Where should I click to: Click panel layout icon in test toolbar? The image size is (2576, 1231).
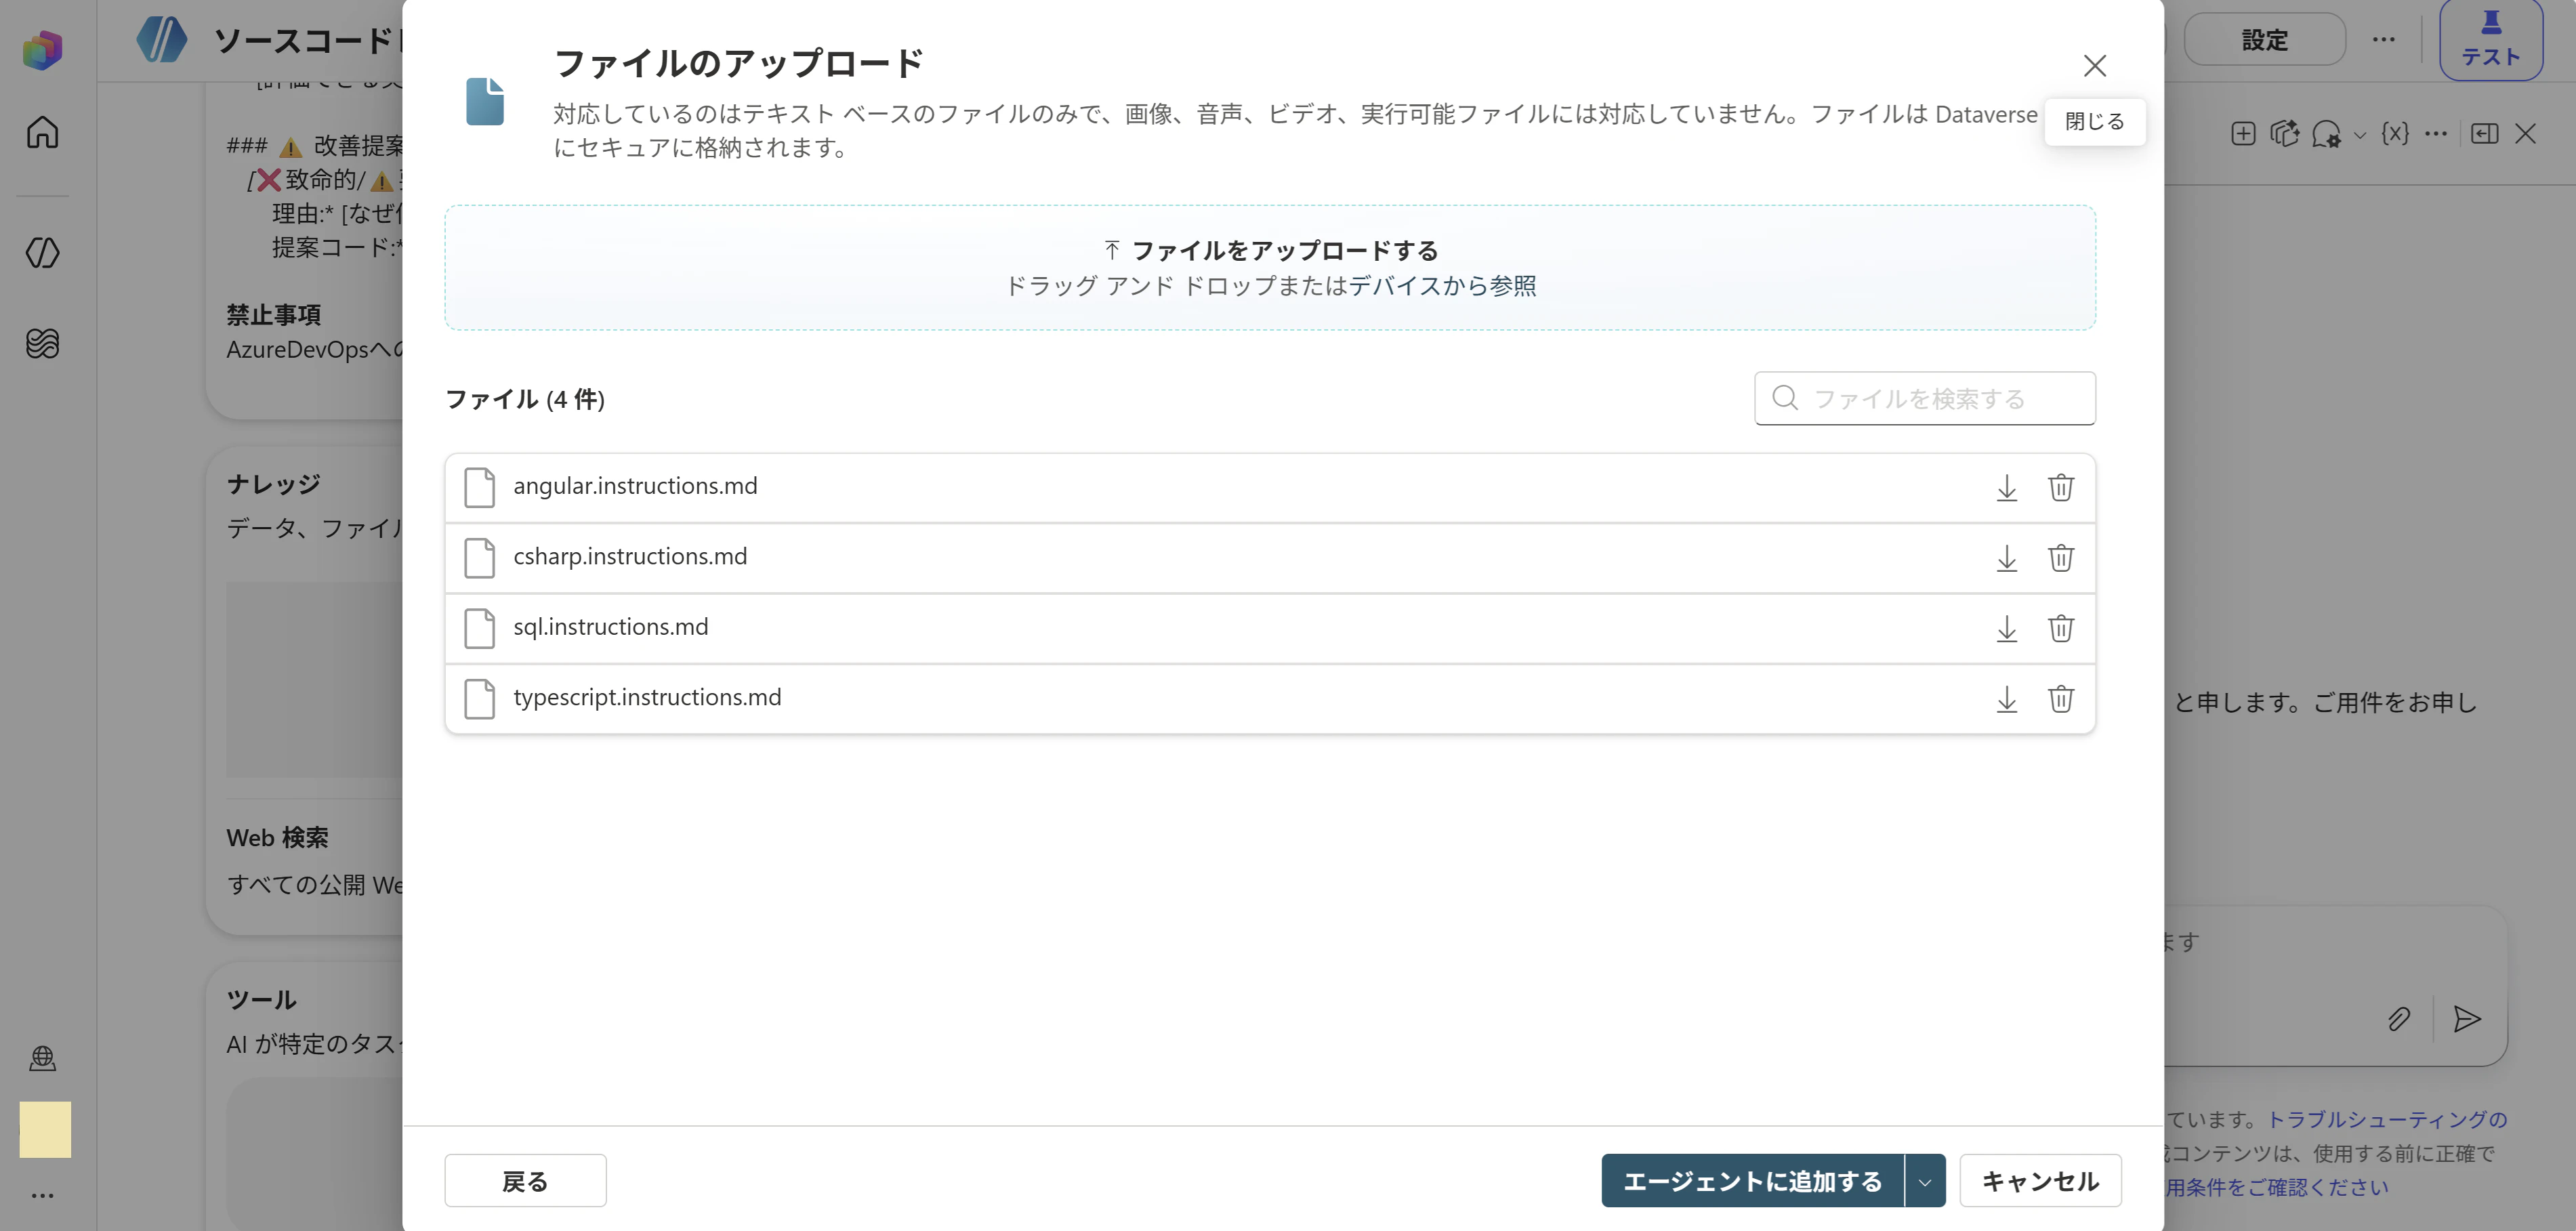[x=2484, y=134]
